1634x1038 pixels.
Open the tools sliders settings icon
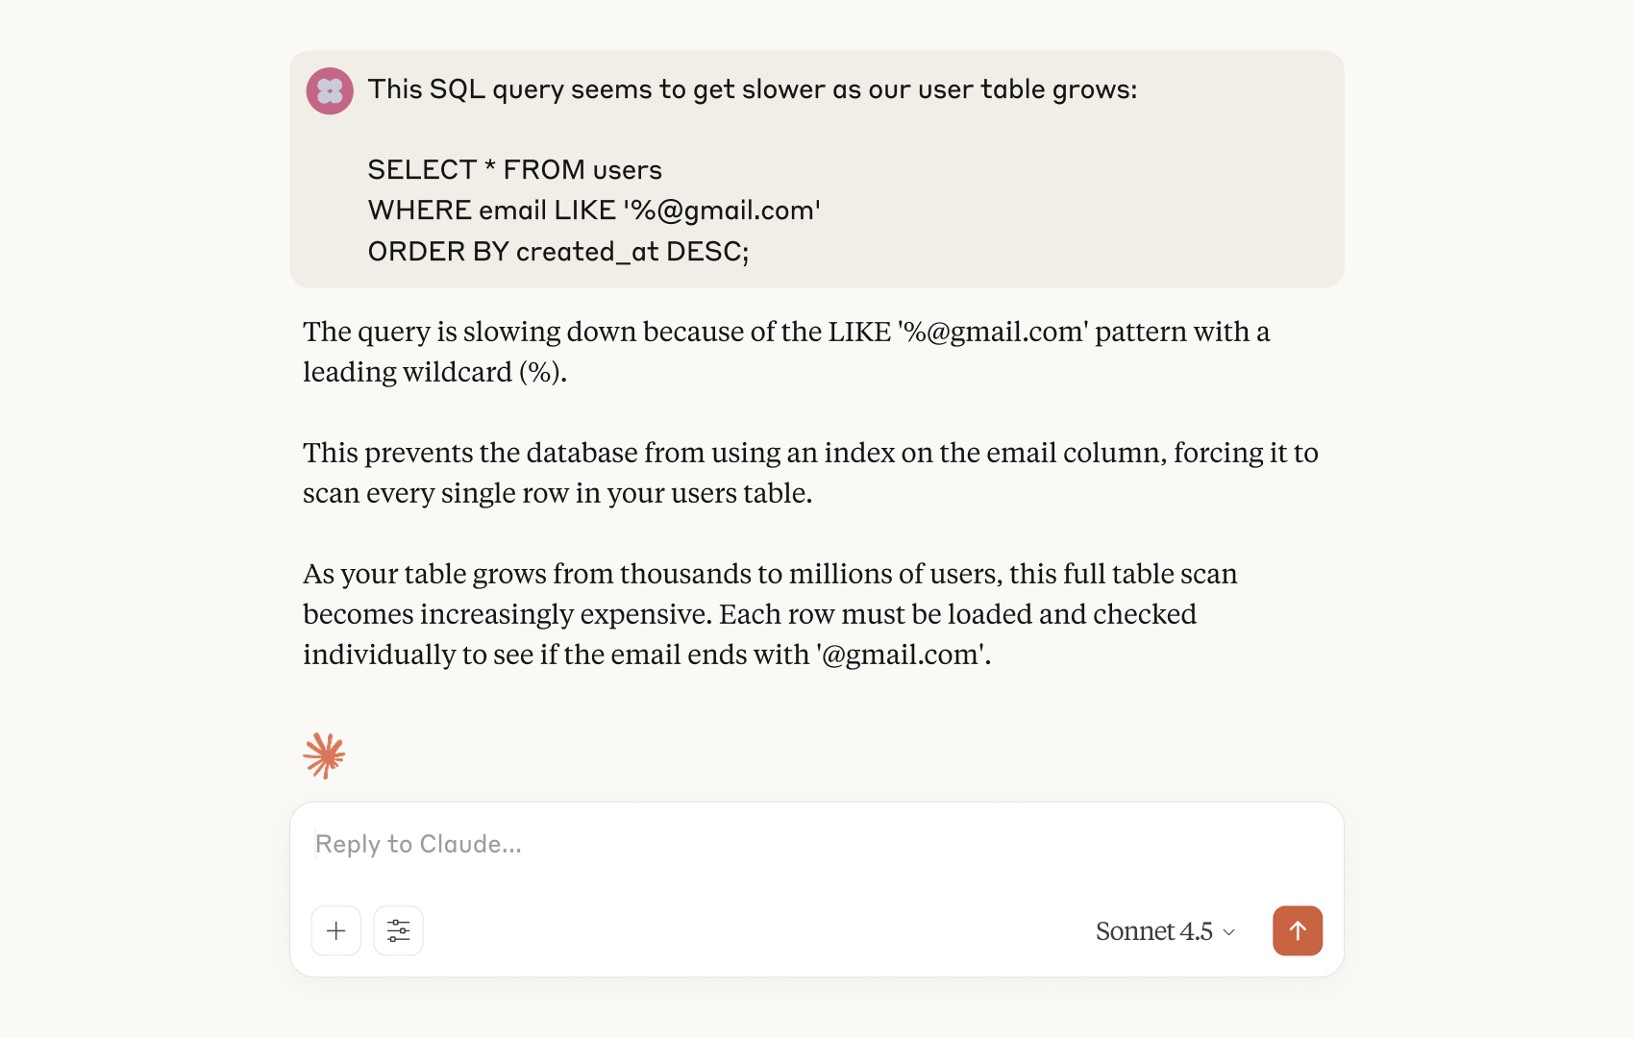coord(399,930)
